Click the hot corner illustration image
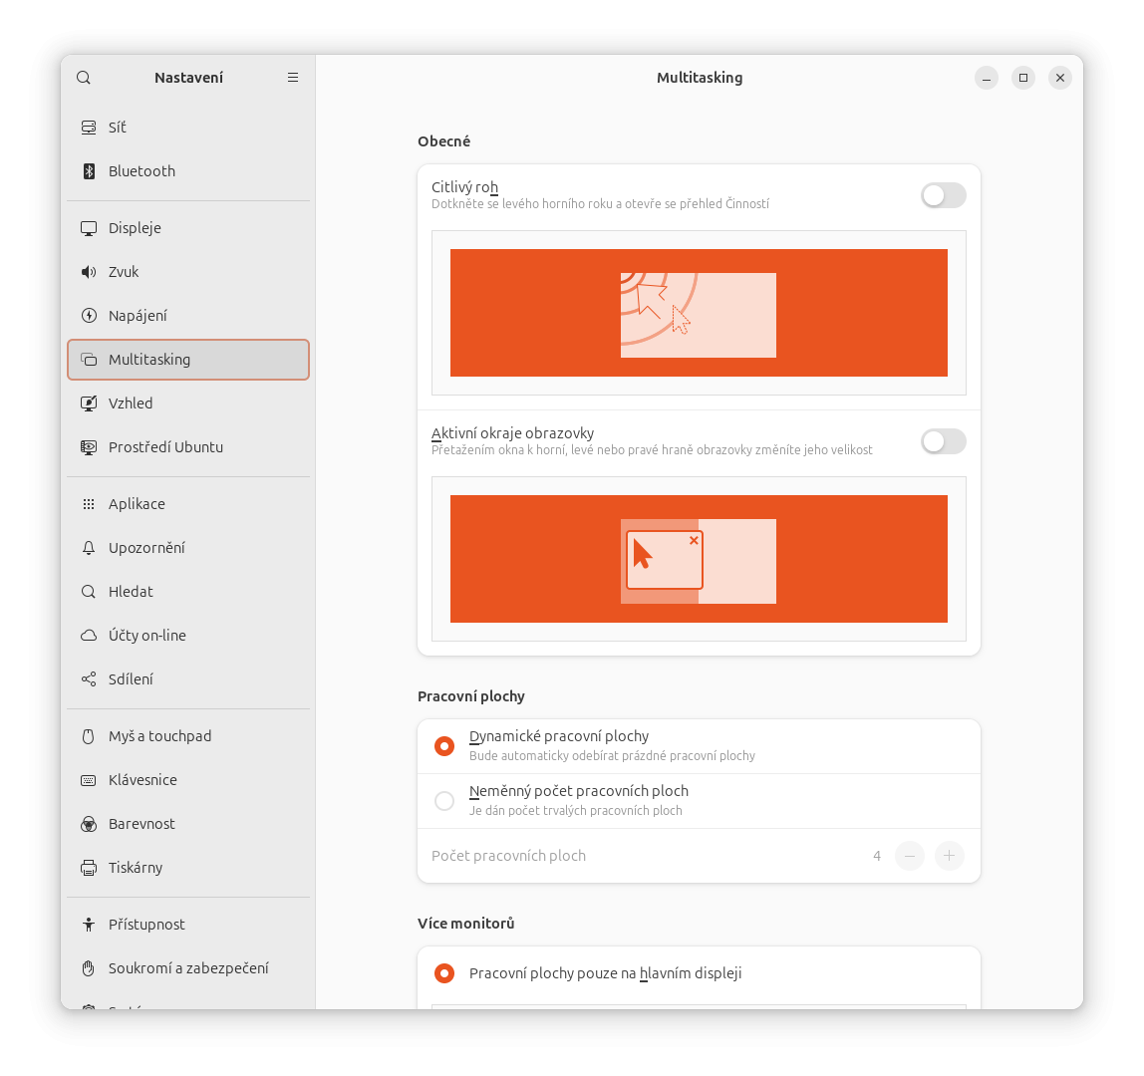 pos(699,313)
